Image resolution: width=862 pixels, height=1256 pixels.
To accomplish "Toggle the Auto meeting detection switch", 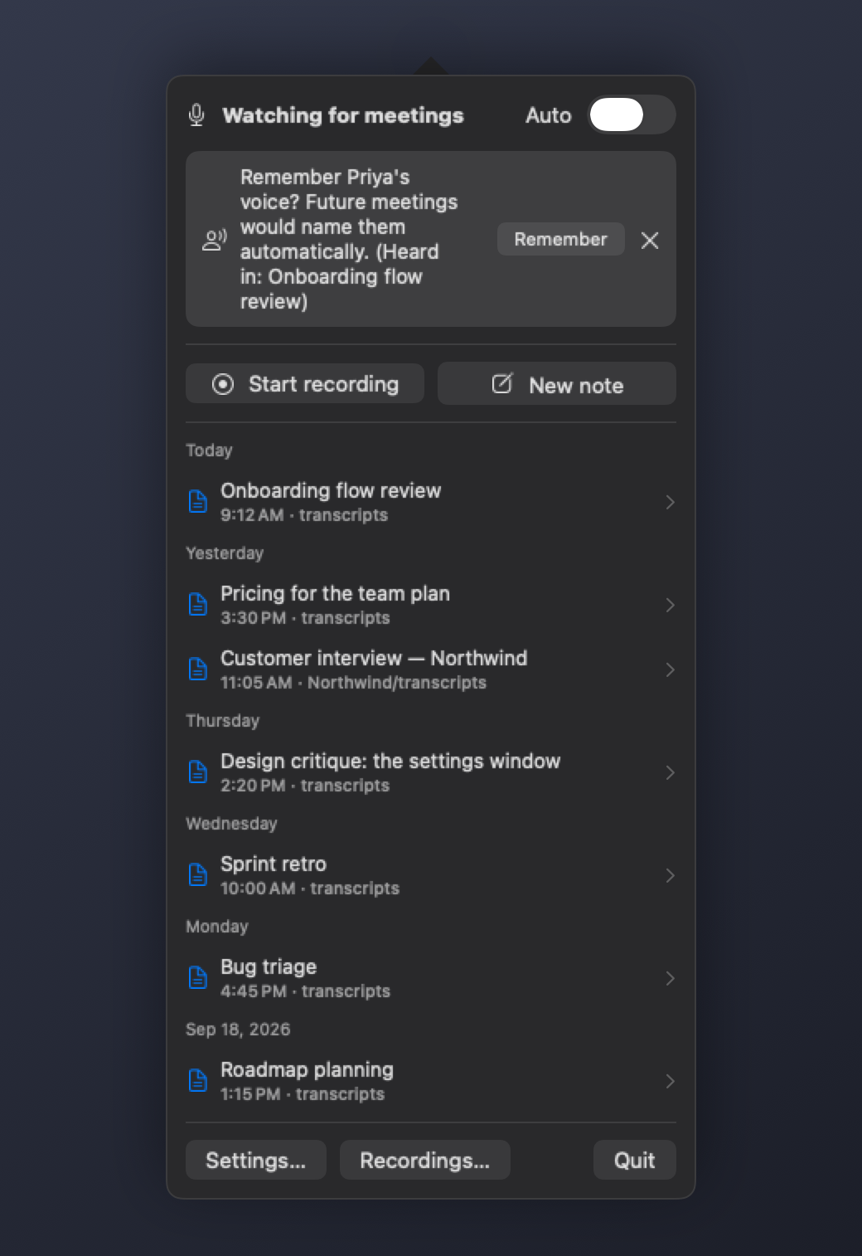I will [x=632, y=114].
